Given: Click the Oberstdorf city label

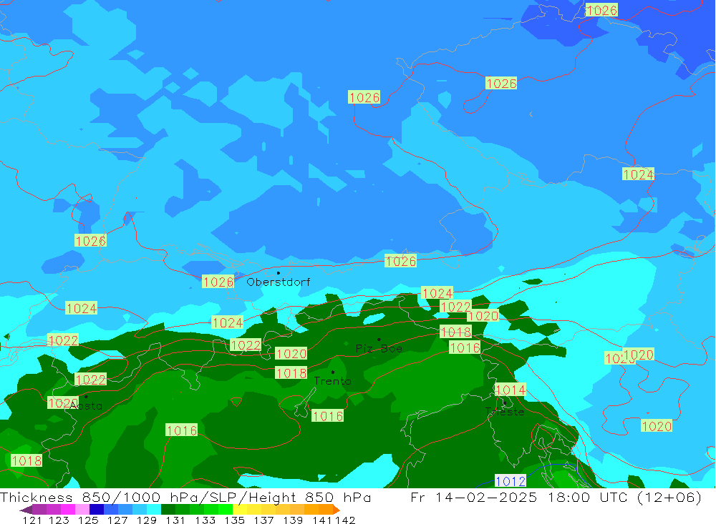Looking at the screenshot, I should point(278,282).
